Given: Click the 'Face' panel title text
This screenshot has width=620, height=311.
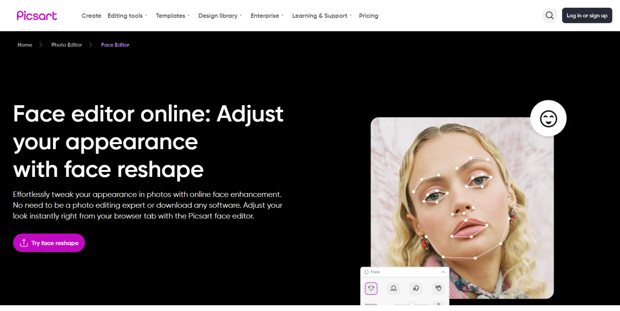Looking at the screenshot, I should pos(375,272).
